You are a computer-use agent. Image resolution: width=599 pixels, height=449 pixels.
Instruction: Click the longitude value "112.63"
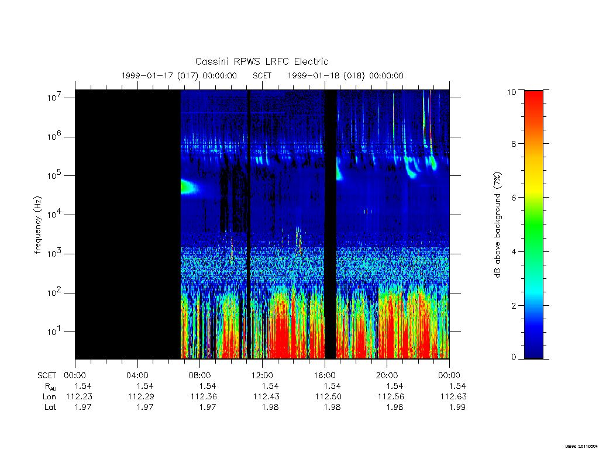(453, 397)
